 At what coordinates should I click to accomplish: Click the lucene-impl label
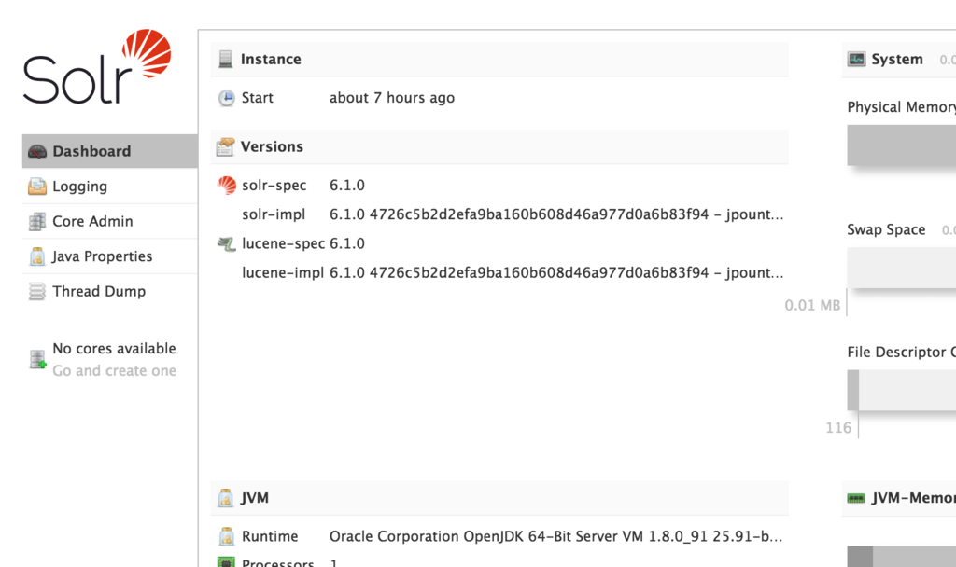point(283,273)
